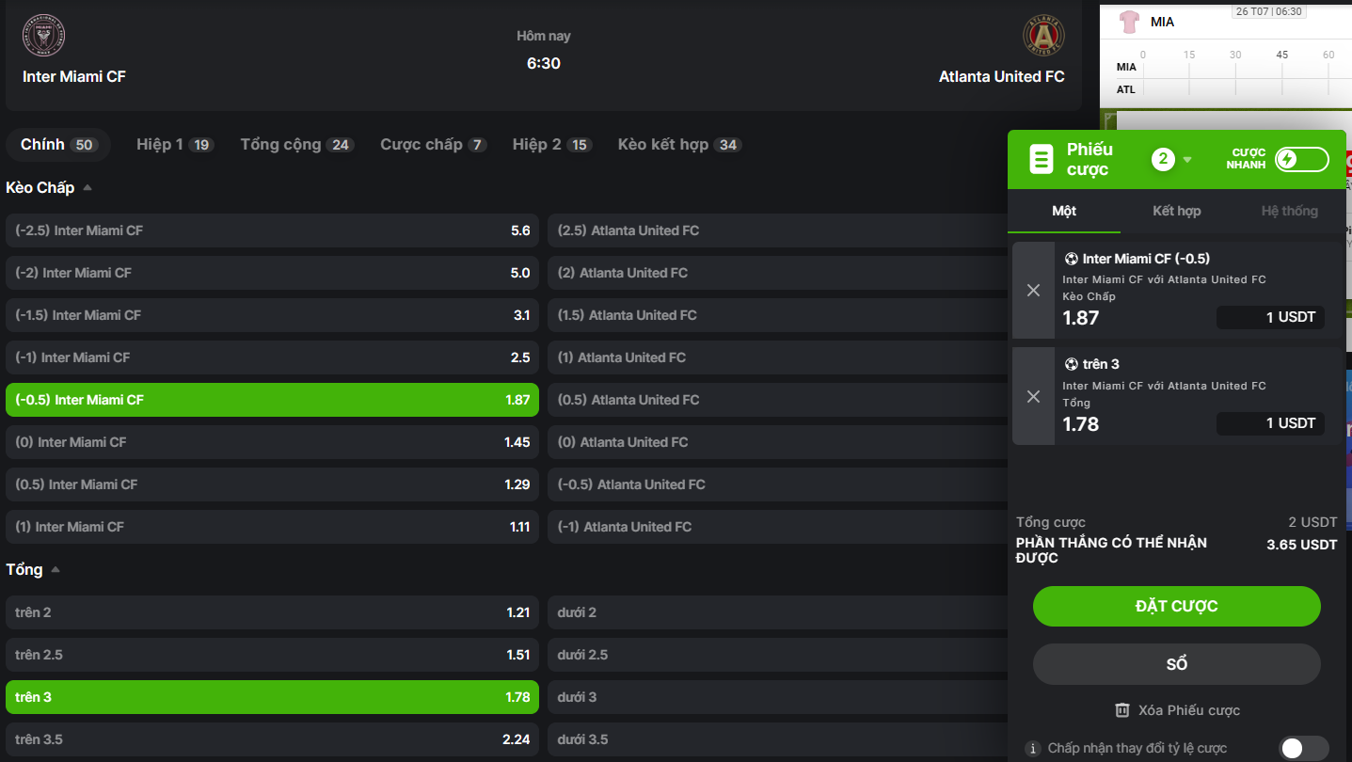Click the 45 minute timeline marker

1281,55
